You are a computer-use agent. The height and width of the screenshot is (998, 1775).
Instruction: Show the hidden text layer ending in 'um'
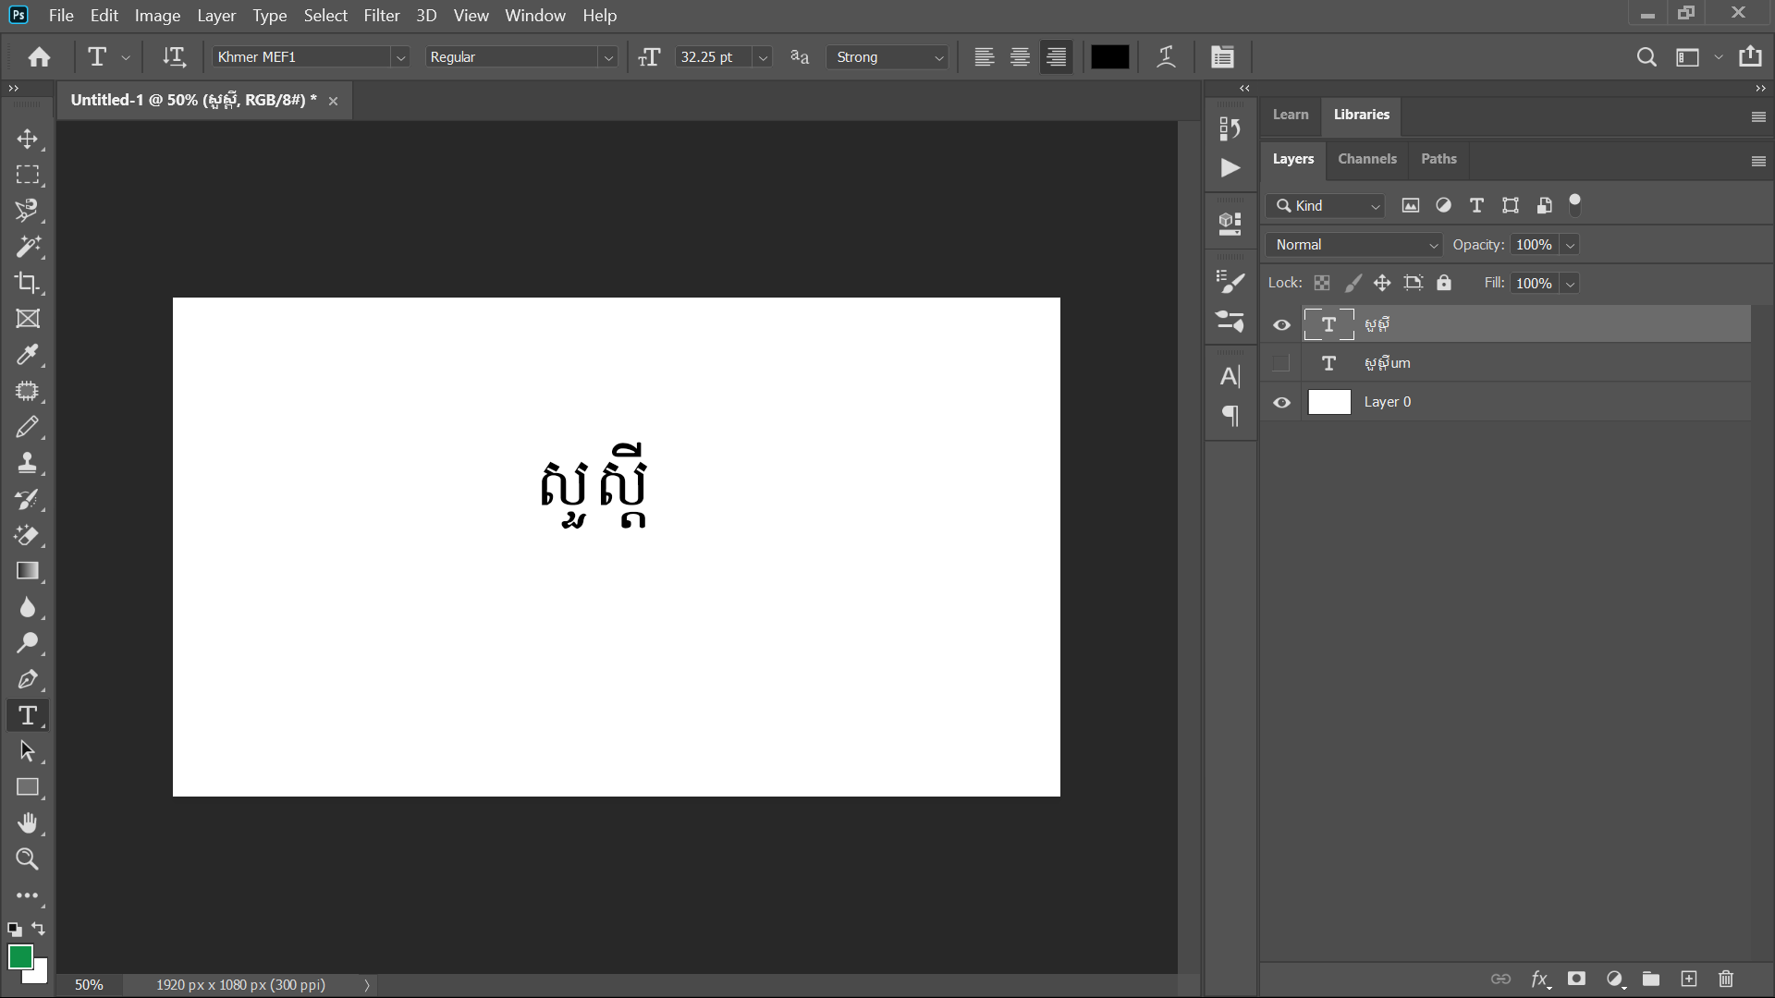tap(1281, 363)
